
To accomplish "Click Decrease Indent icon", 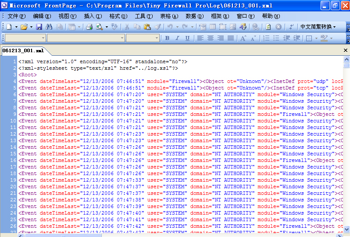I will (x=286, y=38).
